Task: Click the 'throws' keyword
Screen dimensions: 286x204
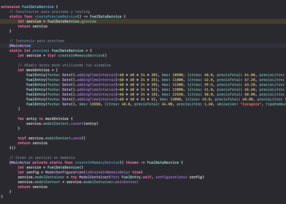Action: point(132,162)
